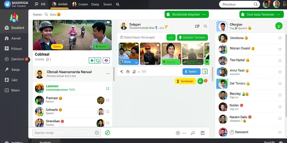
Task: Open the Scualiani sidebar item
Action: [14, 28]
